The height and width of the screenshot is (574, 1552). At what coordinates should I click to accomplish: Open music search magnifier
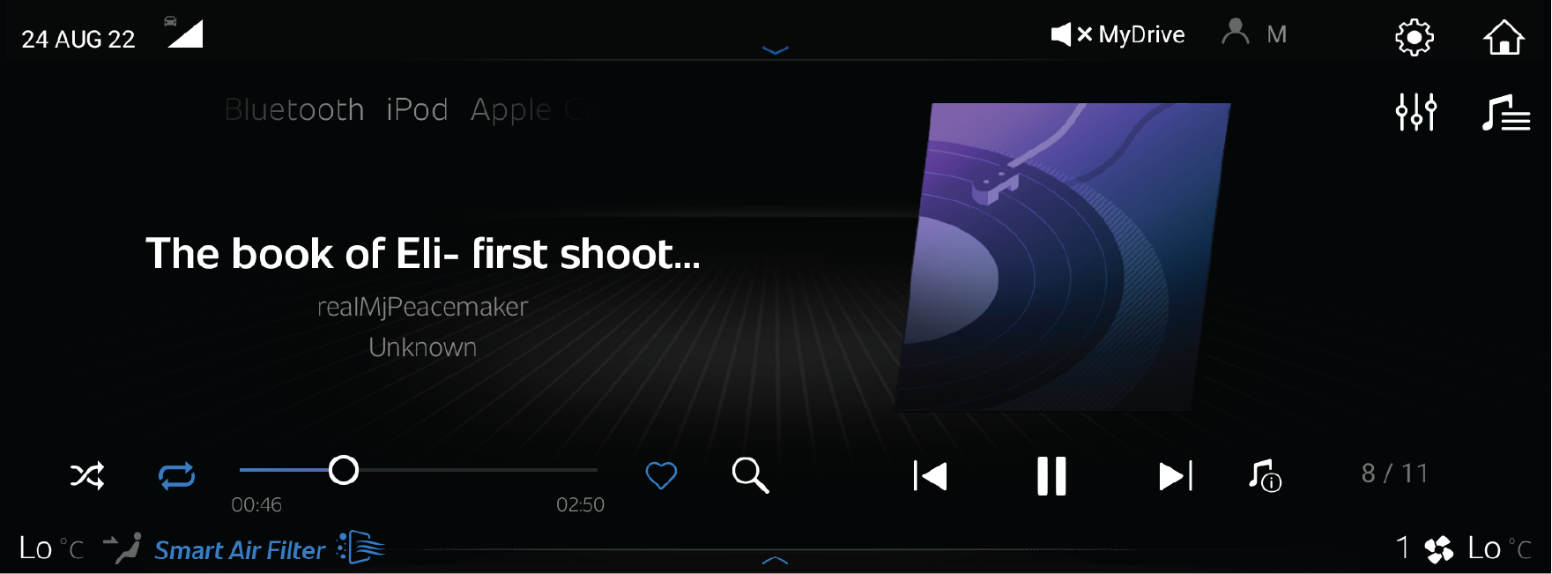751,475
